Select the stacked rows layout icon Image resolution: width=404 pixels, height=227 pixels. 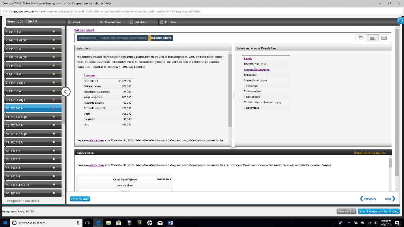coord(383,38)
